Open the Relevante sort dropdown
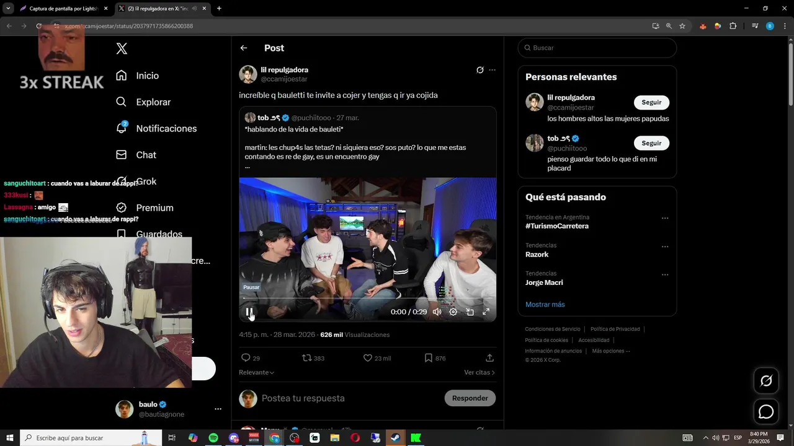 [x=257, y=372]
